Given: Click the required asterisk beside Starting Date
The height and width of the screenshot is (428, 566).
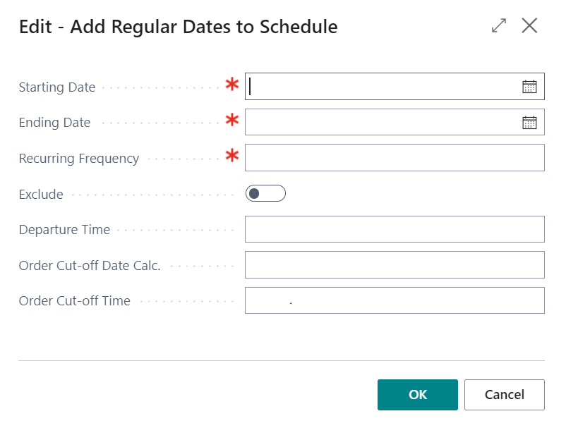Looking at the screenshot, I should tap(231, 82).
